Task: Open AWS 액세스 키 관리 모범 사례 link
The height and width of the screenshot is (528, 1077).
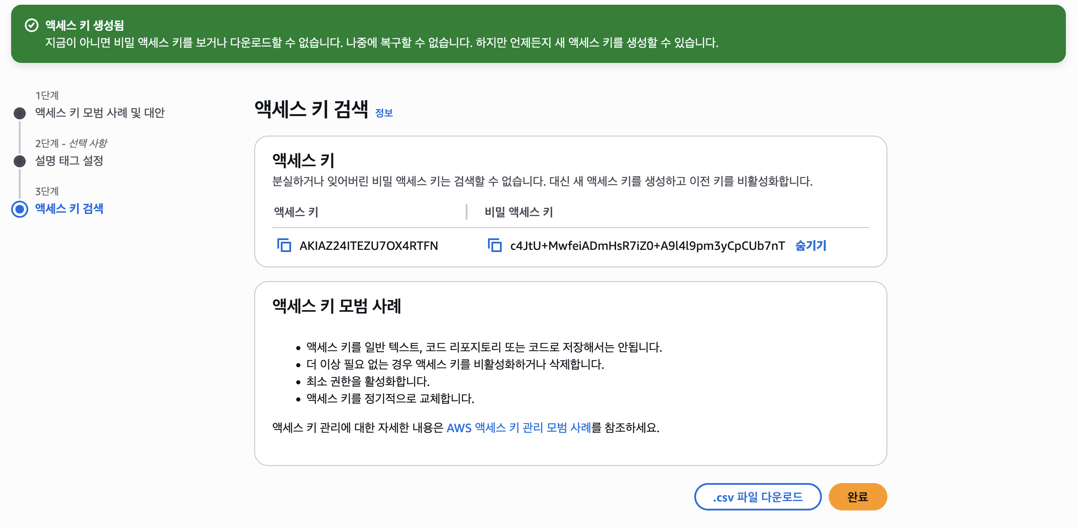Action: click(x=518, y=428)
